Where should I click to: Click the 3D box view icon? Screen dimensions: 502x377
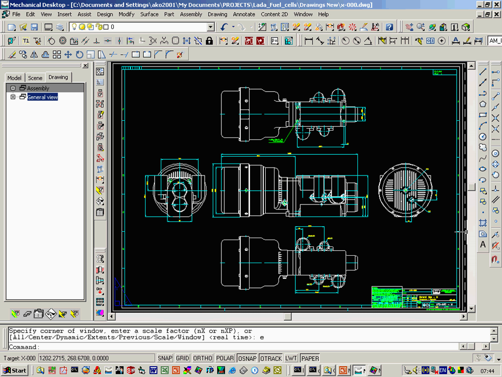[x=466, y=27]
